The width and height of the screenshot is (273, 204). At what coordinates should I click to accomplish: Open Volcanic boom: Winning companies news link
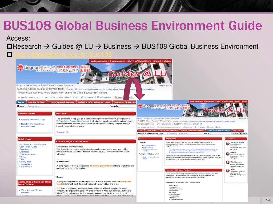click(x=31, y=192)
